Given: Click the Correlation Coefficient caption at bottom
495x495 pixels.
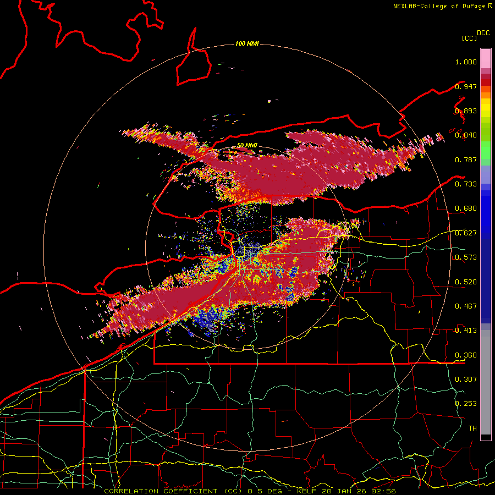Looking at the screenshot, I should [x=250, y=491].
